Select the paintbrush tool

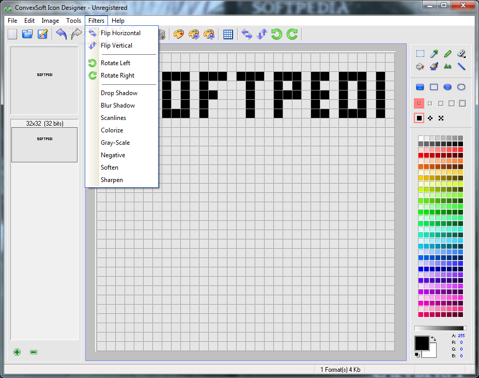point(434,66)
